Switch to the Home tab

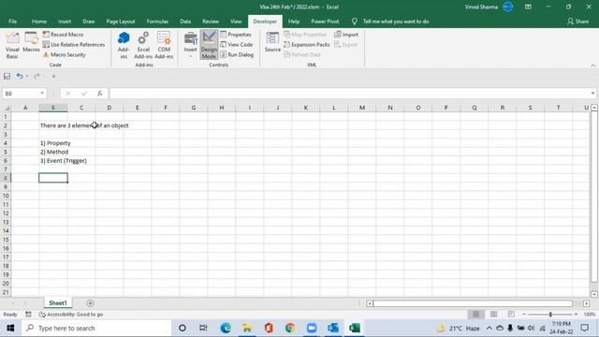(x=39, y=22)
